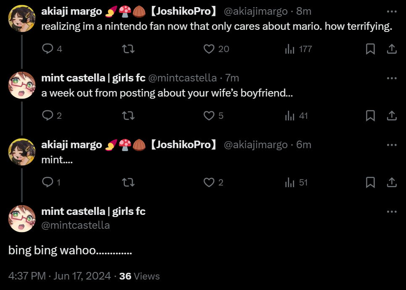This screenshot has width=406, height=290.
Task: Open more options on "bing bing wahoo" tweet
Action: (392, 212)
